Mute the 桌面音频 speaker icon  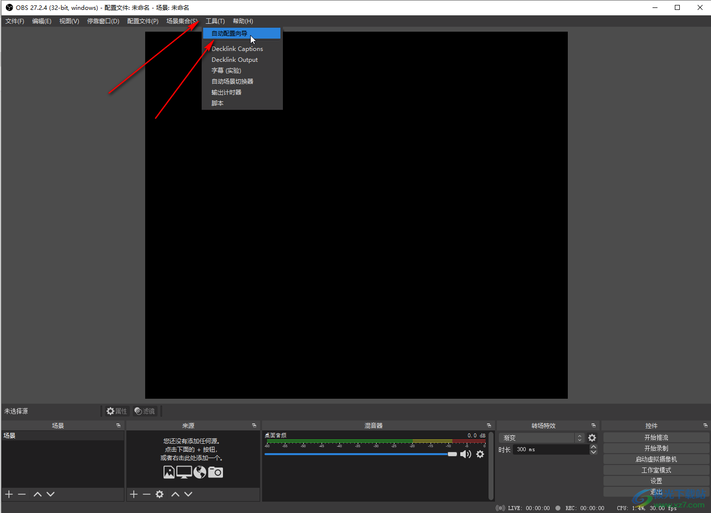click(x=465, y=454)
